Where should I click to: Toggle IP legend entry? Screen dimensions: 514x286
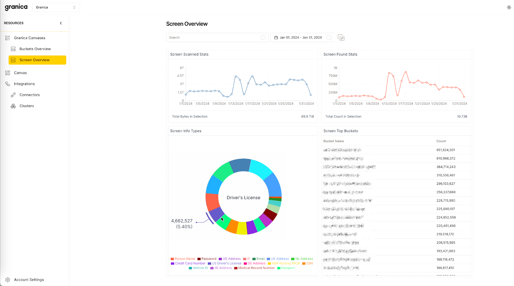tap(247, 259)
